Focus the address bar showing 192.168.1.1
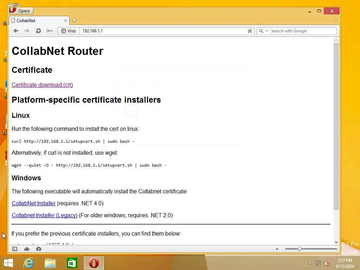The width and height of the screenshot is (360, 270). (163, 31)
